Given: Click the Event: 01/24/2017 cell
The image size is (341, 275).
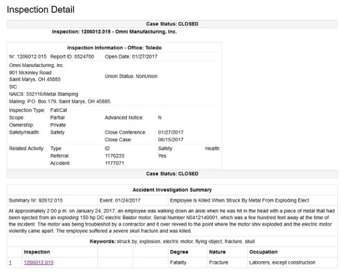Looking at the screenshot, I should (x=119, y=199).
